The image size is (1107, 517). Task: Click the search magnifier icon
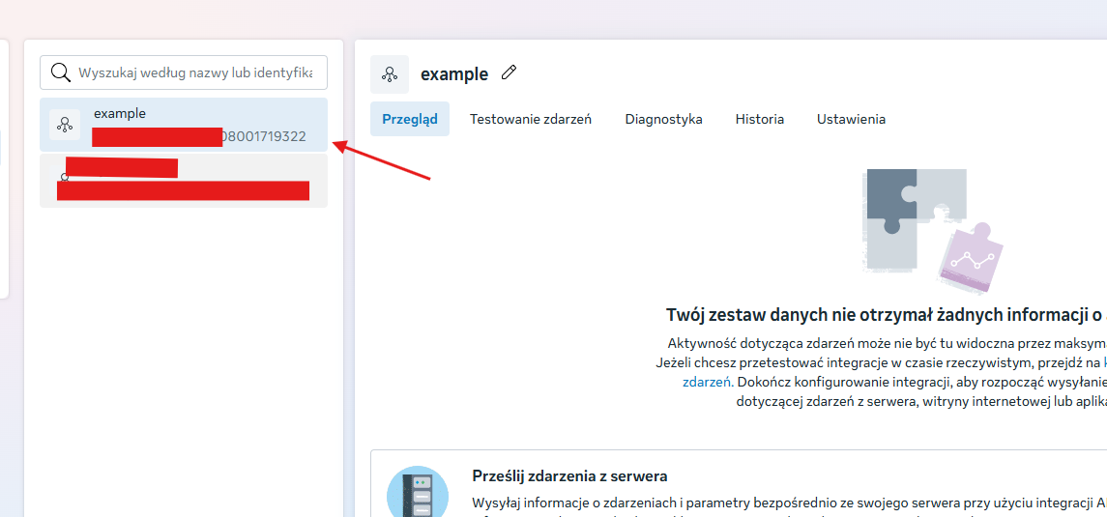61,72
